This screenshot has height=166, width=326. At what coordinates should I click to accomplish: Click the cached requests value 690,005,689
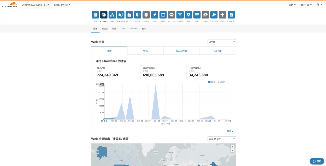tap(153, 75)
